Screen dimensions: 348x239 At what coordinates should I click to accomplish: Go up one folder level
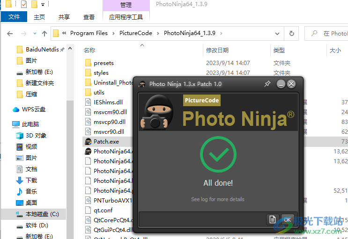pos(44,34)
